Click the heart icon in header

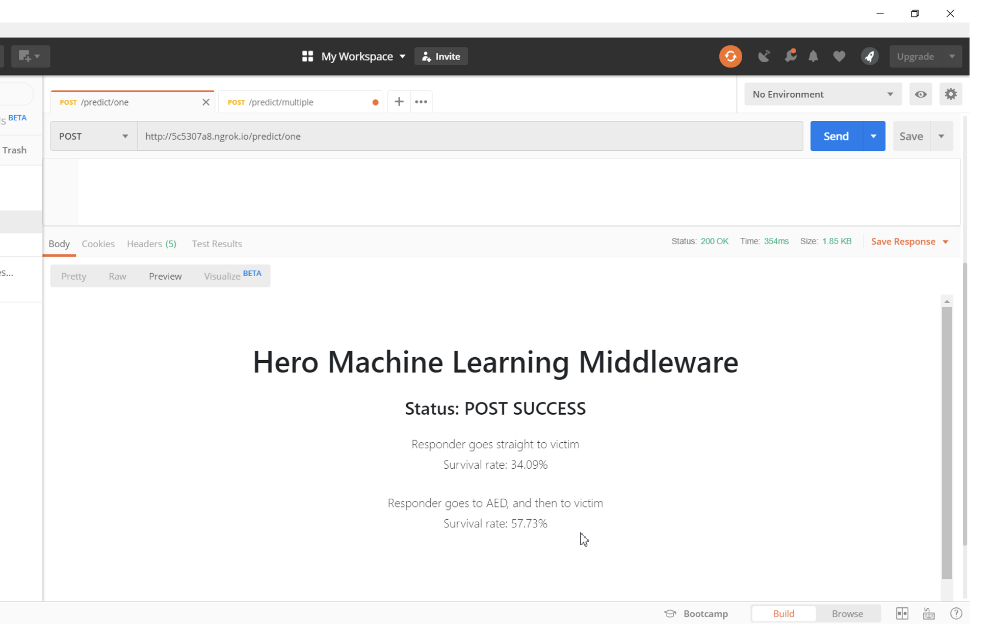(x=839, y=57)
